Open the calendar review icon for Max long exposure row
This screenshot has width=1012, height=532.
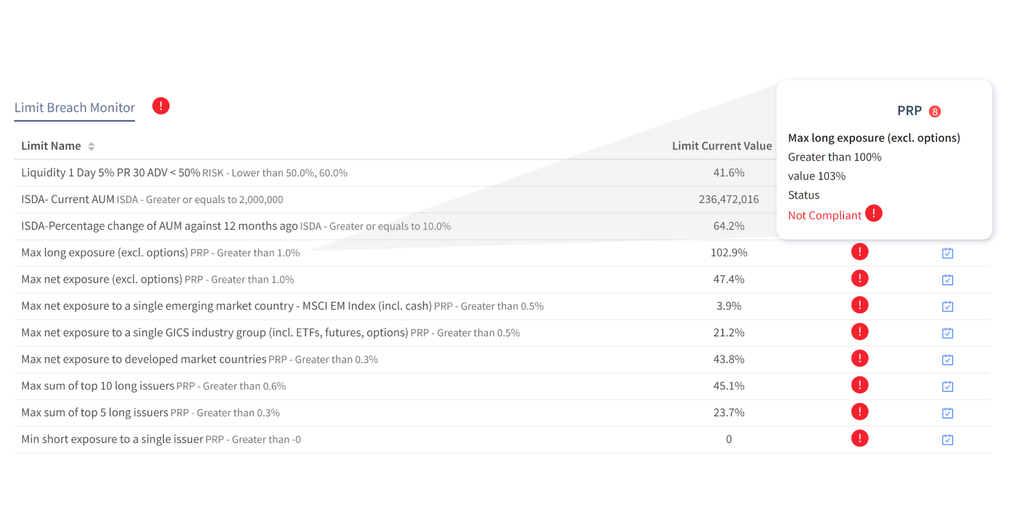947,253
